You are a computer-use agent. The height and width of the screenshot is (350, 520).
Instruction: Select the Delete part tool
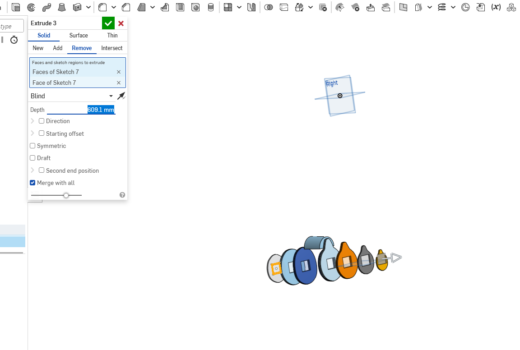point(323,7)
